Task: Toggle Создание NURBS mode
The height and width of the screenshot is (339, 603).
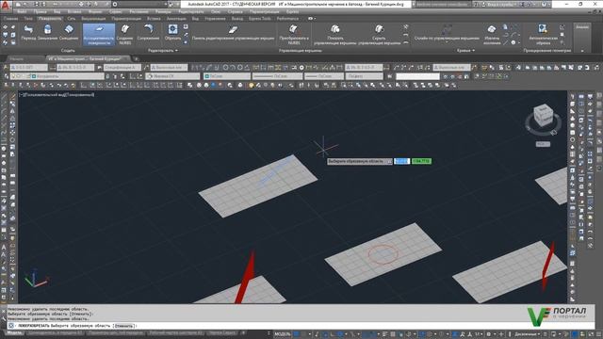Action: click(x=125, y=35)
